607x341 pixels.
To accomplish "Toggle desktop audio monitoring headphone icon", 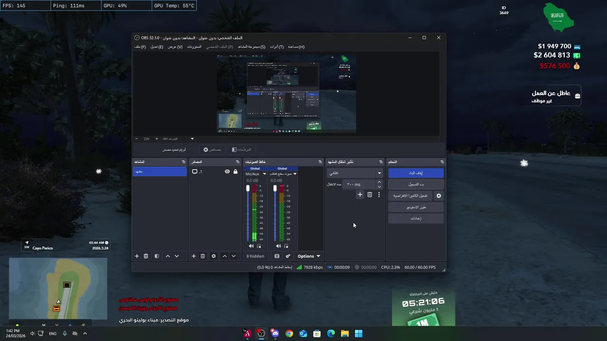I will point(286,246).
